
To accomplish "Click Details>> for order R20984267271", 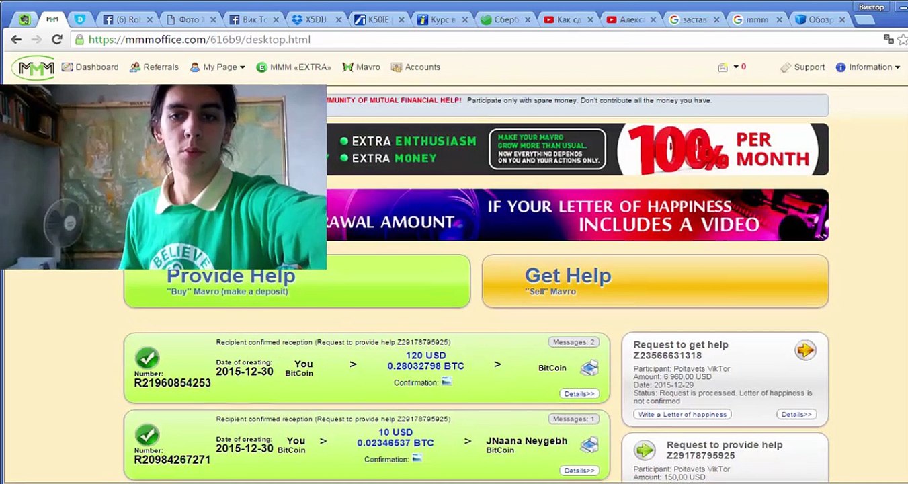I will click(579, 471).
